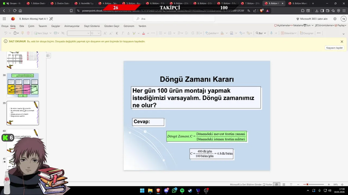Toggle italic T formatting

click(123, 33)
